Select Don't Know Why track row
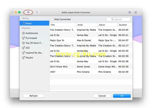Screen dimensions: 152x108 (91, 67)
